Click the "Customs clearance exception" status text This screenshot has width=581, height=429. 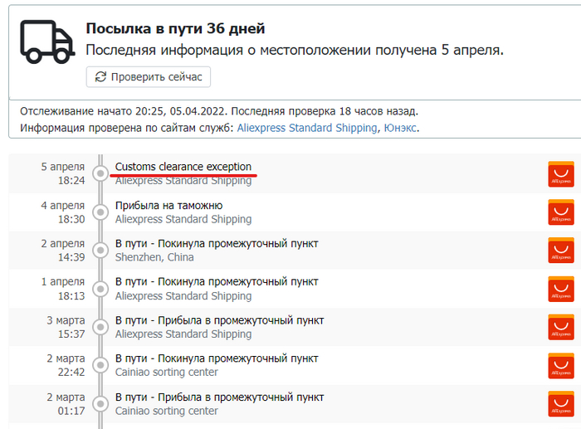(183, 167)
